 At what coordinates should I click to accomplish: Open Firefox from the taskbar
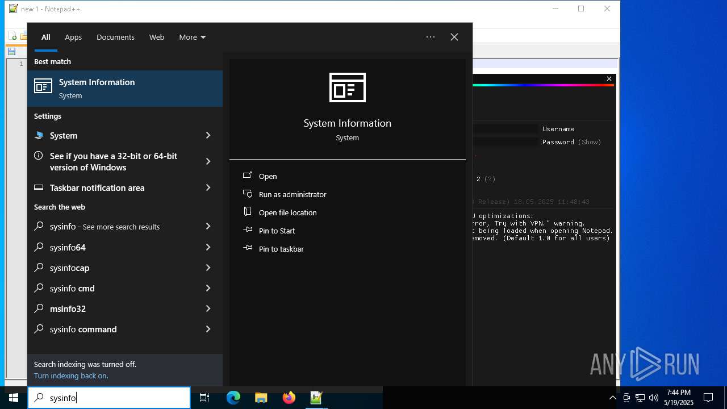pos(289,398)
